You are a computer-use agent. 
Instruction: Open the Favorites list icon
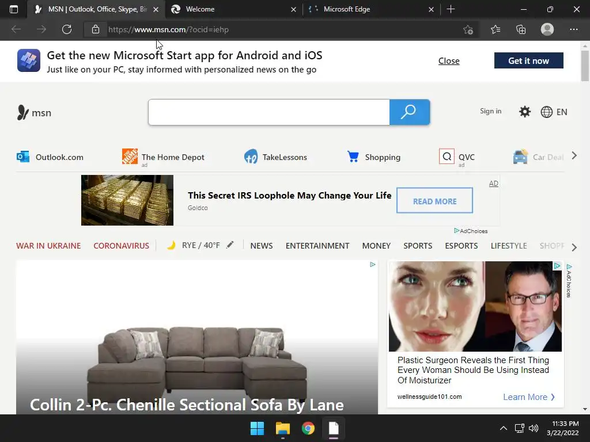496,29
